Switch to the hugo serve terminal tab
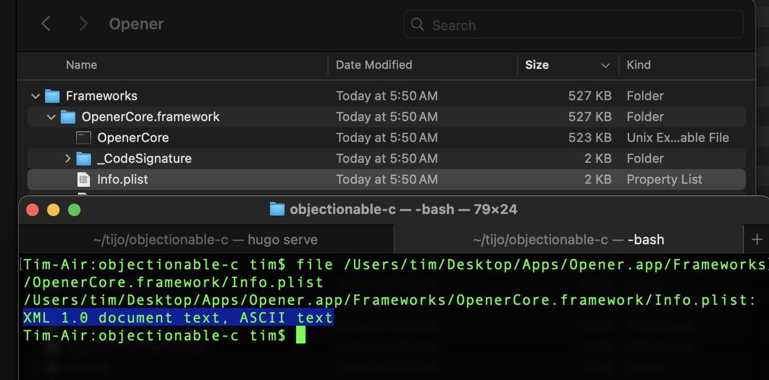Image resolution: width=769 pixels, height=380 pixels. point(206,240)
